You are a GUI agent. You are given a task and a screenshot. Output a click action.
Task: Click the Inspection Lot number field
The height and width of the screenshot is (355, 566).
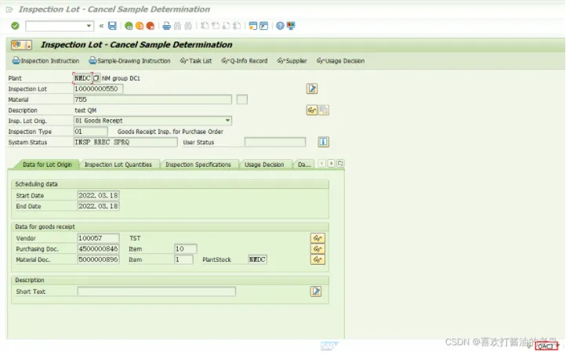98,89
